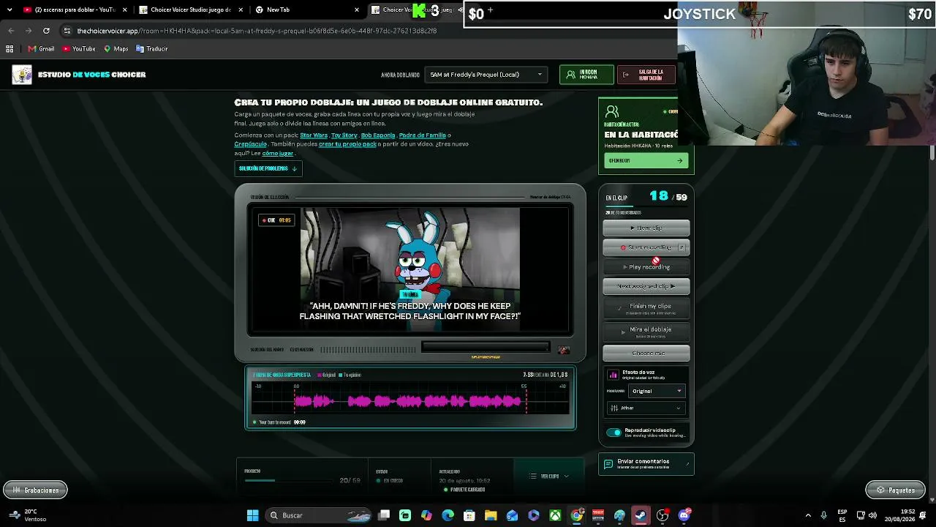The height and width of the screenshot is (527, 936).
Task: Click the browser address bar URL
Action: pos(257,31)
